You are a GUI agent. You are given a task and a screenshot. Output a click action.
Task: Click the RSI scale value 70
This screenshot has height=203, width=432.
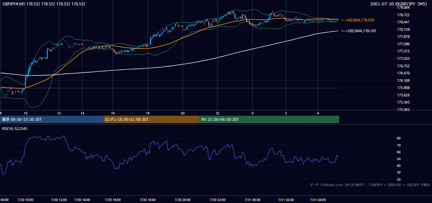399,145
